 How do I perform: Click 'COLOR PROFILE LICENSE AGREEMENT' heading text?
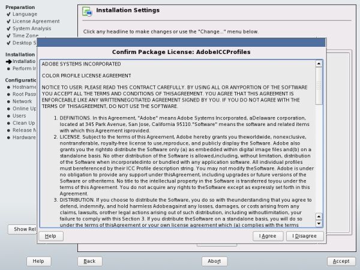[x=86, y=76]
